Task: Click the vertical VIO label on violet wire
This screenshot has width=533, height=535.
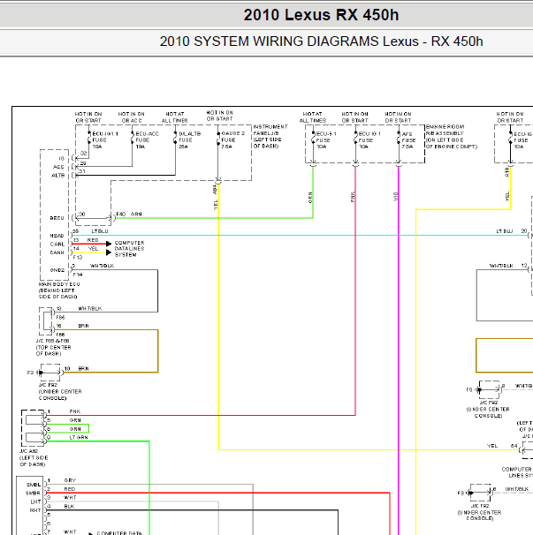Action: (396, 197)
